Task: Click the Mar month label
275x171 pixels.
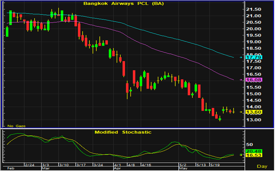Action: pos(46,168)
